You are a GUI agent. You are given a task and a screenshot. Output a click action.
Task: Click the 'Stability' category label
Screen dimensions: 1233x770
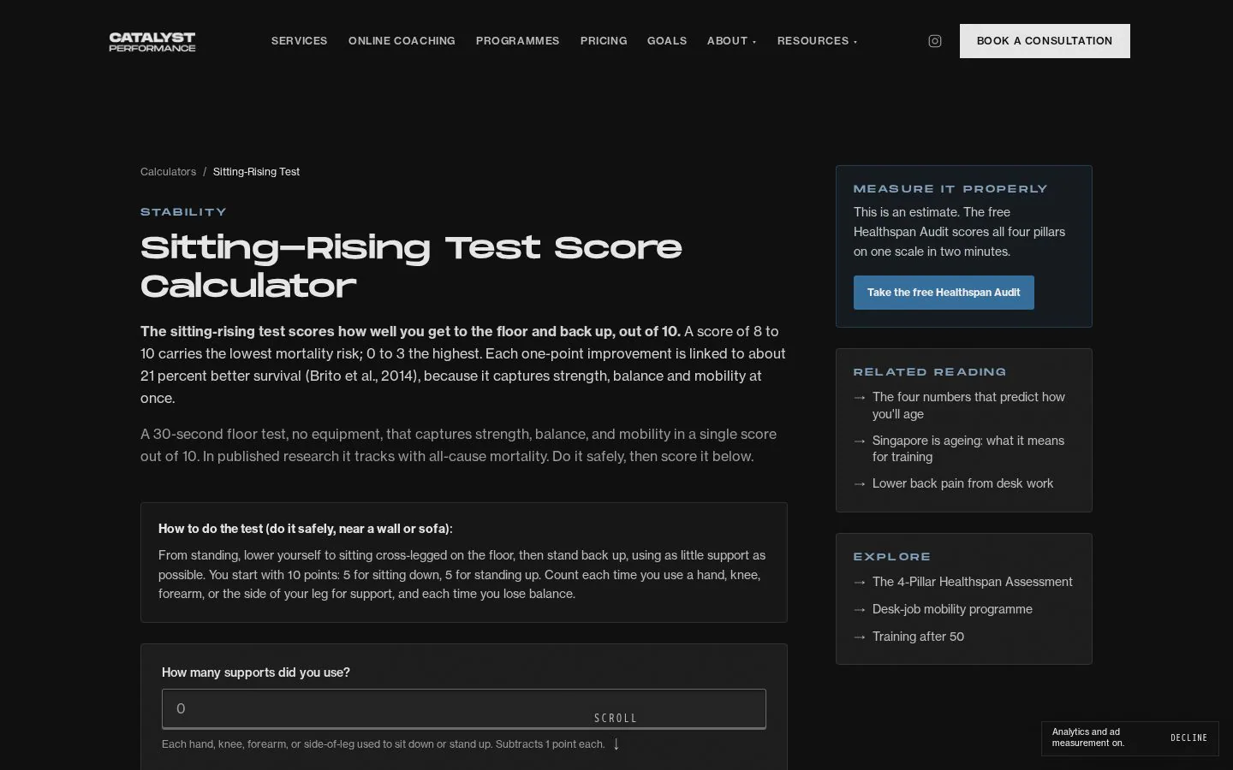[x=183, y=212]
